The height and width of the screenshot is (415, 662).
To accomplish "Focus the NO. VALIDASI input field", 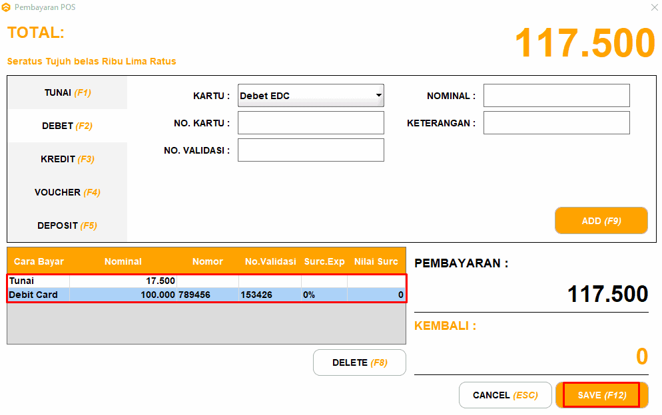I will pos(311,150).
